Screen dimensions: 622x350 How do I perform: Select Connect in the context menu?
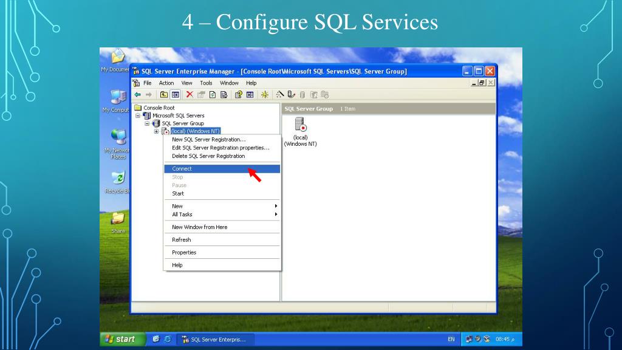(222, 169)
